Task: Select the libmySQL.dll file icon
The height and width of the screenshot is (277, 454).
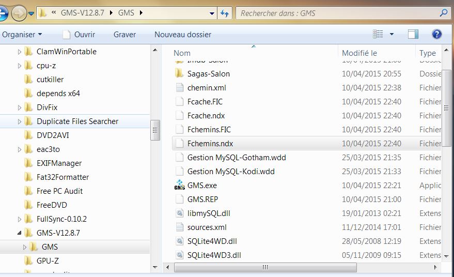Action: click(179, 213)
